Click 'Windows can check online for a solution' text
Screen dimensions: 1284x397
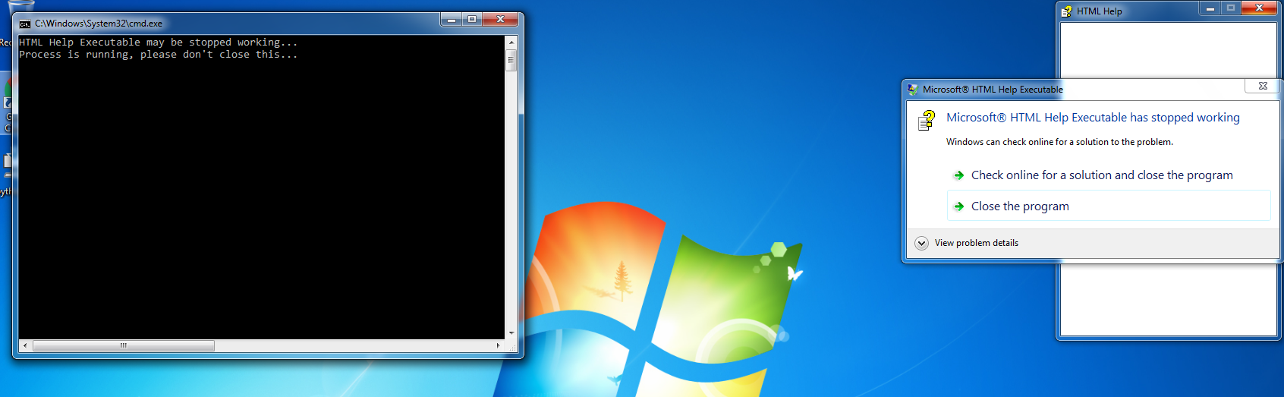pyautogui.click(x=1059, y=142)
